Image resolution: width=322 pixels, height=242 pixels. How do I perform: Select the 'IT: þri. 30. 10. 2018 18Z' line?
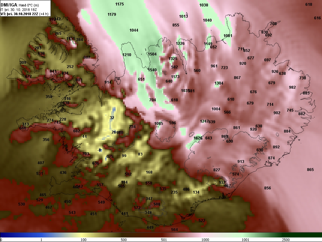click(19, 10)
